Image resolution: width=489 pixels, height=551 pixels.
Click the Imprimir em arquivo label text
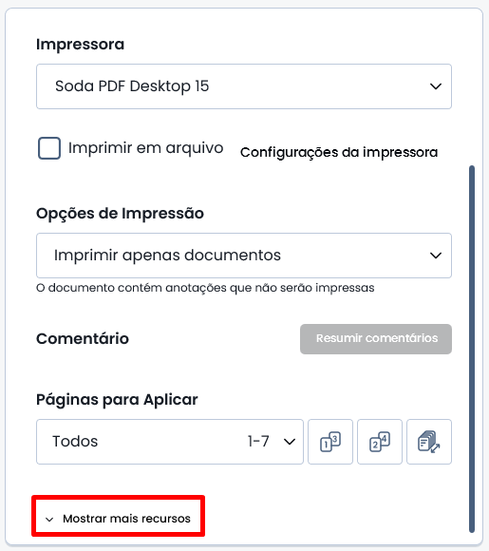pyautogui.click(x=146, y=148)
